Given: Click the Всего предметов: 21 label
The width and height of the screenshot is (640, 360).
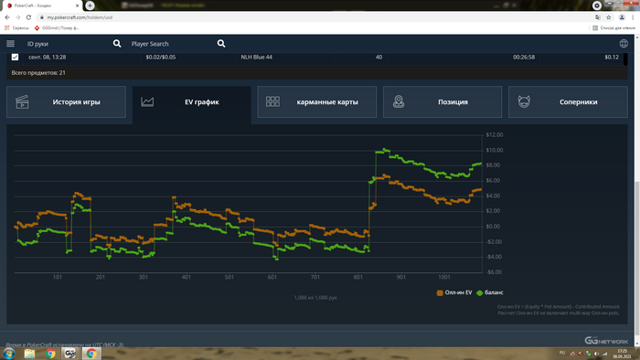Looking at the screenshot, I should (x=38, y=72).
